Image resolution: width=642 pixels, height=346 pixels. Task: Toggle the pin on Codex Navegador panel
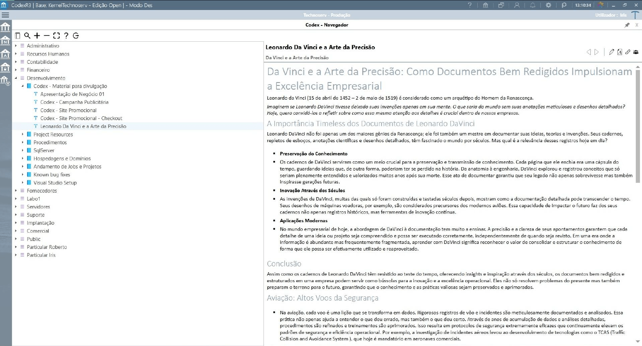click(x=627, y=25)
